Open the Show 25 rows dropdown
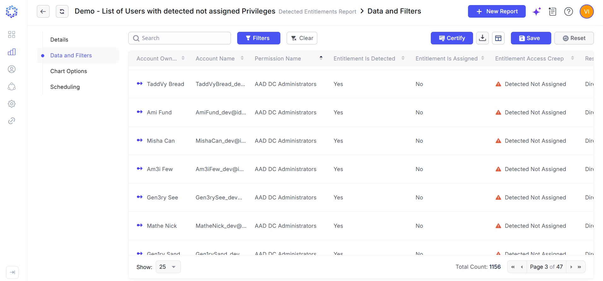Viewport: 603px width, 281px height. click(x=168, y=267)
